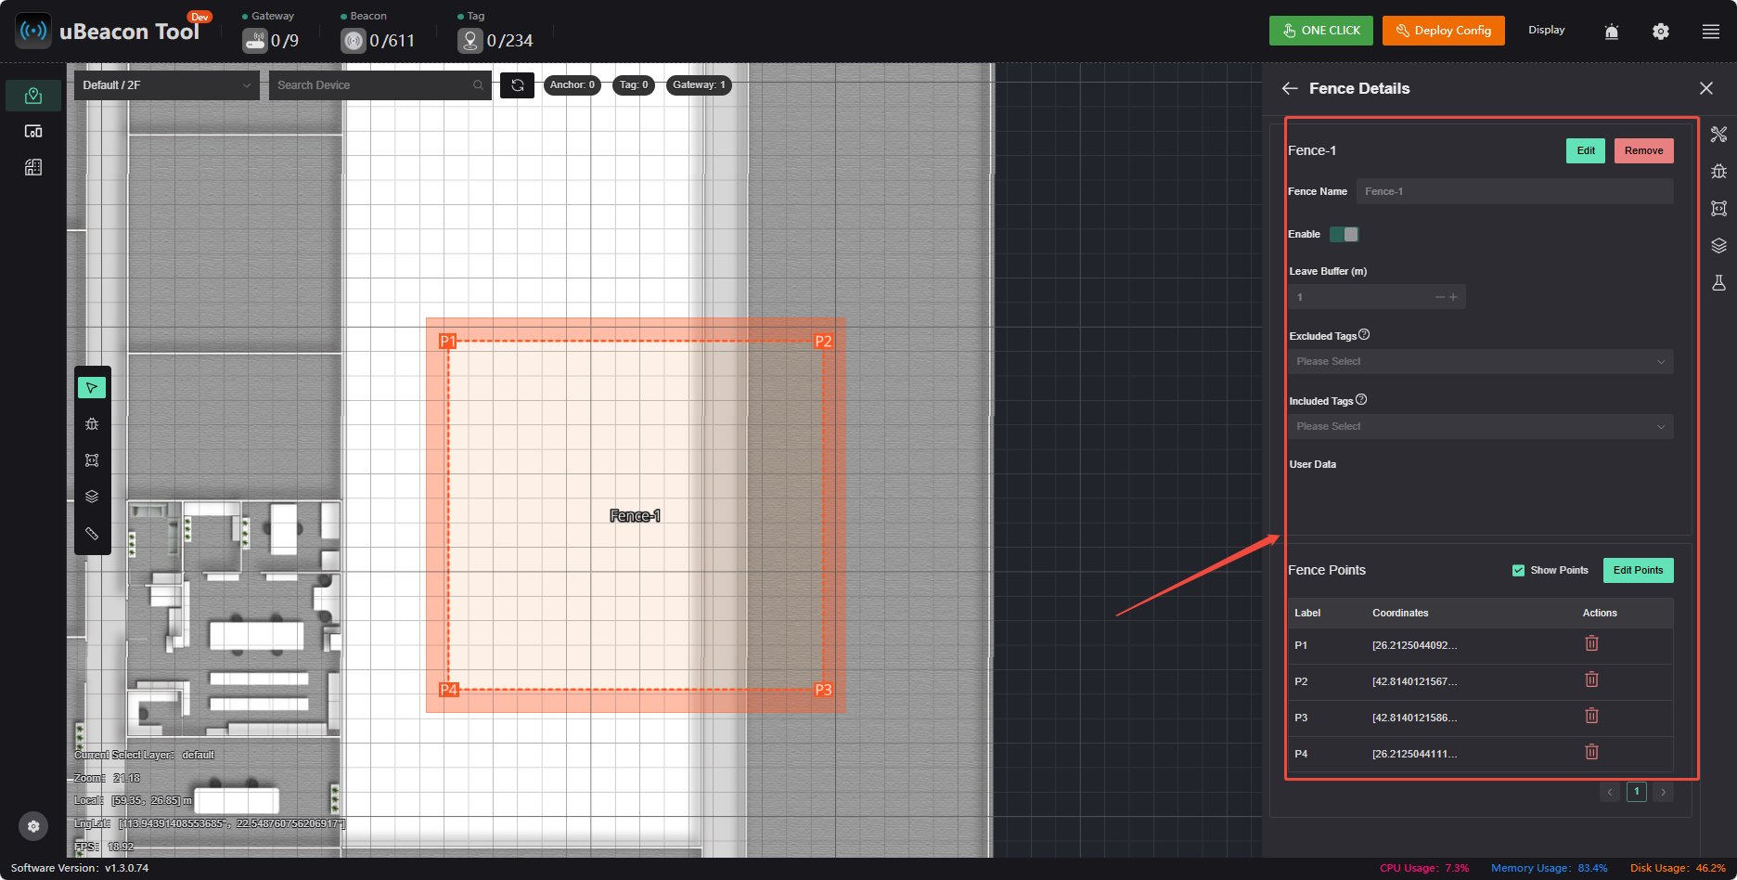Click the Edit Points button
The image size is (1737, 880).
[x=1639, y=570]
